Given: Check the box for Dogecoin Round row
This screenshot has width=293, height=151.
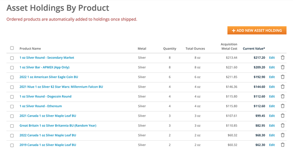Looking at the screenshot, I should (12, 97).
